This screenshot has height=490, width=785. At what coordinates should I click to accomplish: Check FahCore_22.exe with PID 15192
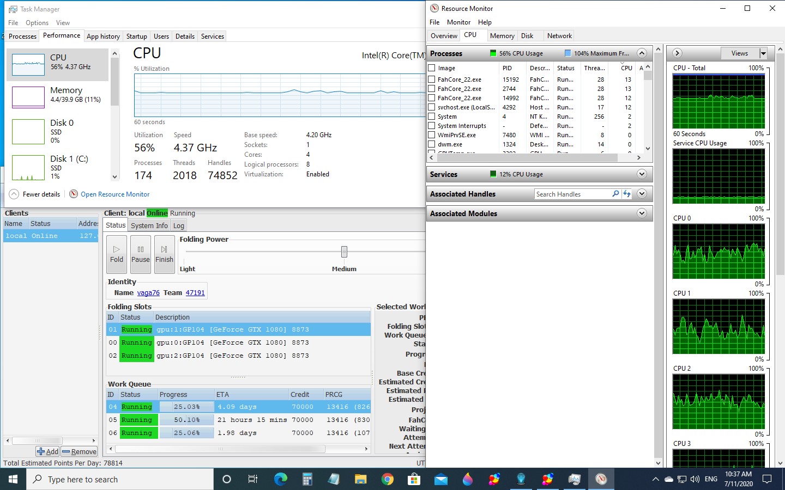click(432, 79)
